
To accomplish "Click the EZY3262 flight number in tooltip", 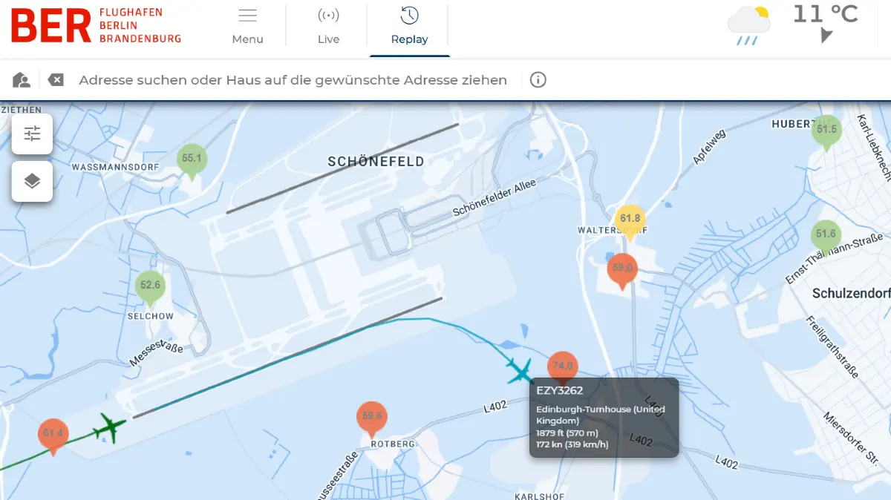I will coord(560,390).
